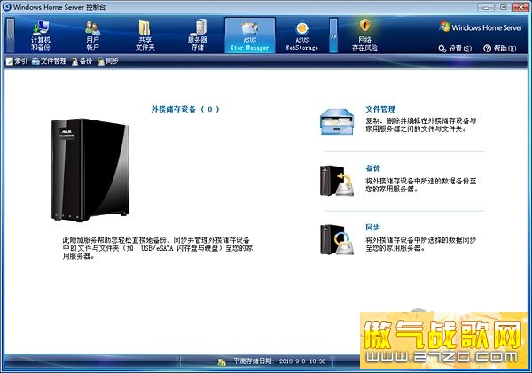Click the 同步 server icon

pyautogui.click(x=337, y=240)
